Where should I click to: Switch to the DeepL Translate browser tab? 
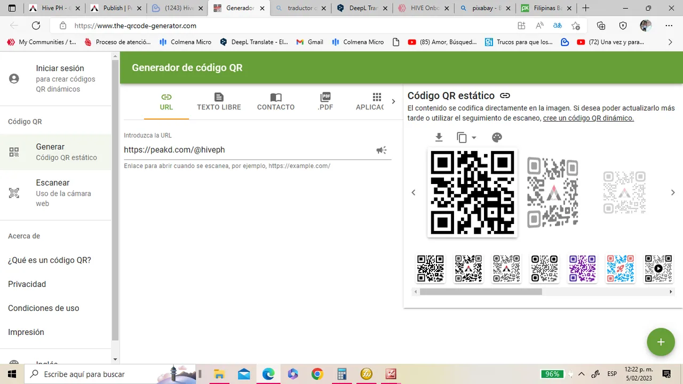[x=362, y=8]
